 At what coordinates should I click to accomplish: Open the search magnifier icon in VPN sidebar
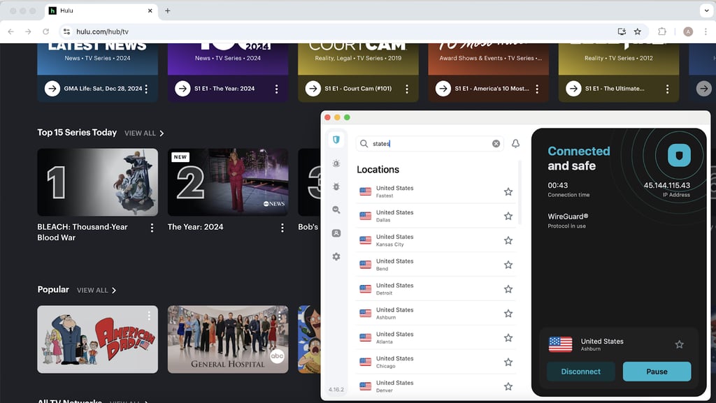coord(336,210)
